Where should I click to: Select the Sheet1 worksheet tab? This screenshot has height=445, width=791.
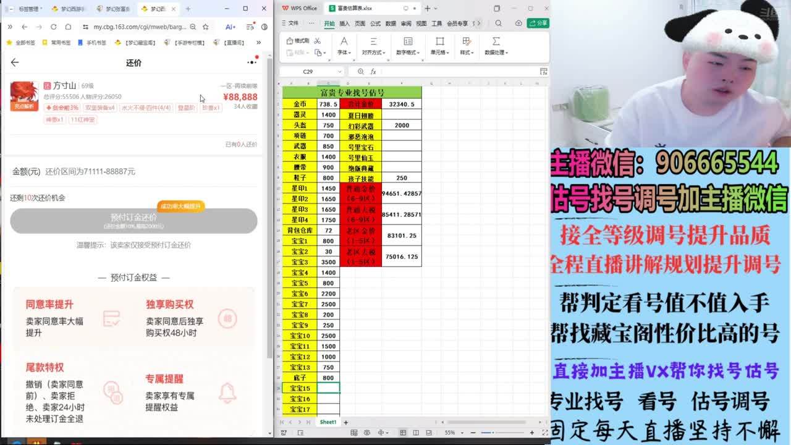coord(328,422)
